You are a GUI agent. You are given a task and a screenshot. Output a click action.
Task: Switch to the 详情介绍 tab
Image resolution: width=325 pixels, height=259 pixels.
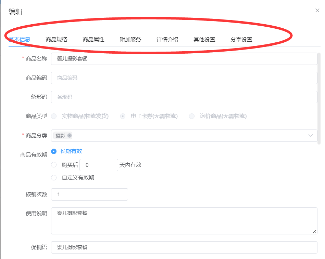point(167,39)
